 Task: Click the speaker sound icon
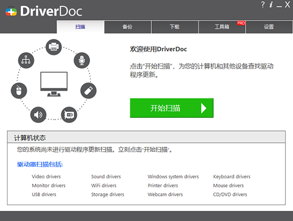click(x=38, y=114)
